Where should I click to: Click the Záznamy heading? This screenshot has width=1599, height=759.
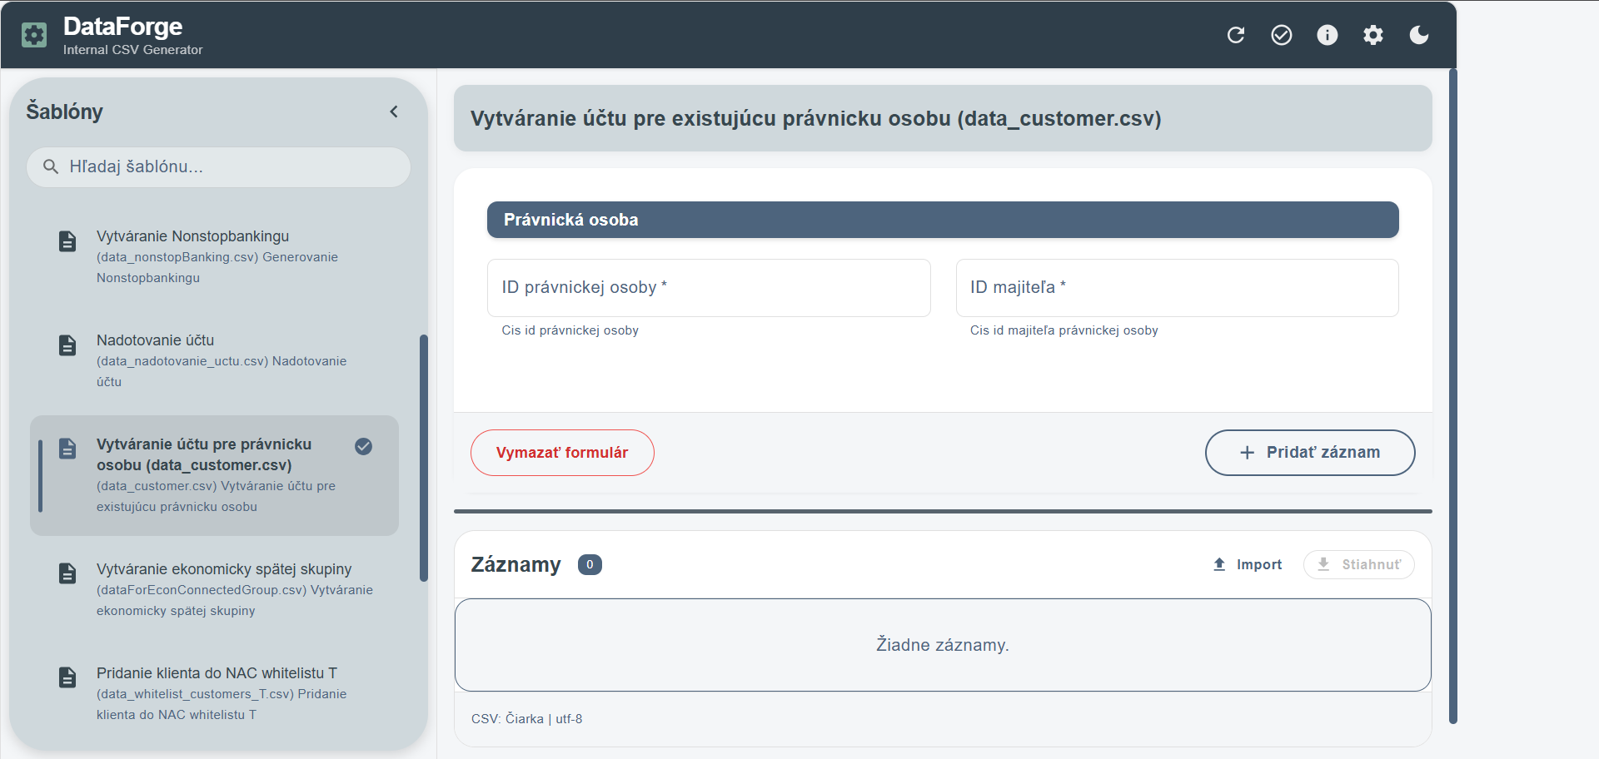click(x=516, y=565)
